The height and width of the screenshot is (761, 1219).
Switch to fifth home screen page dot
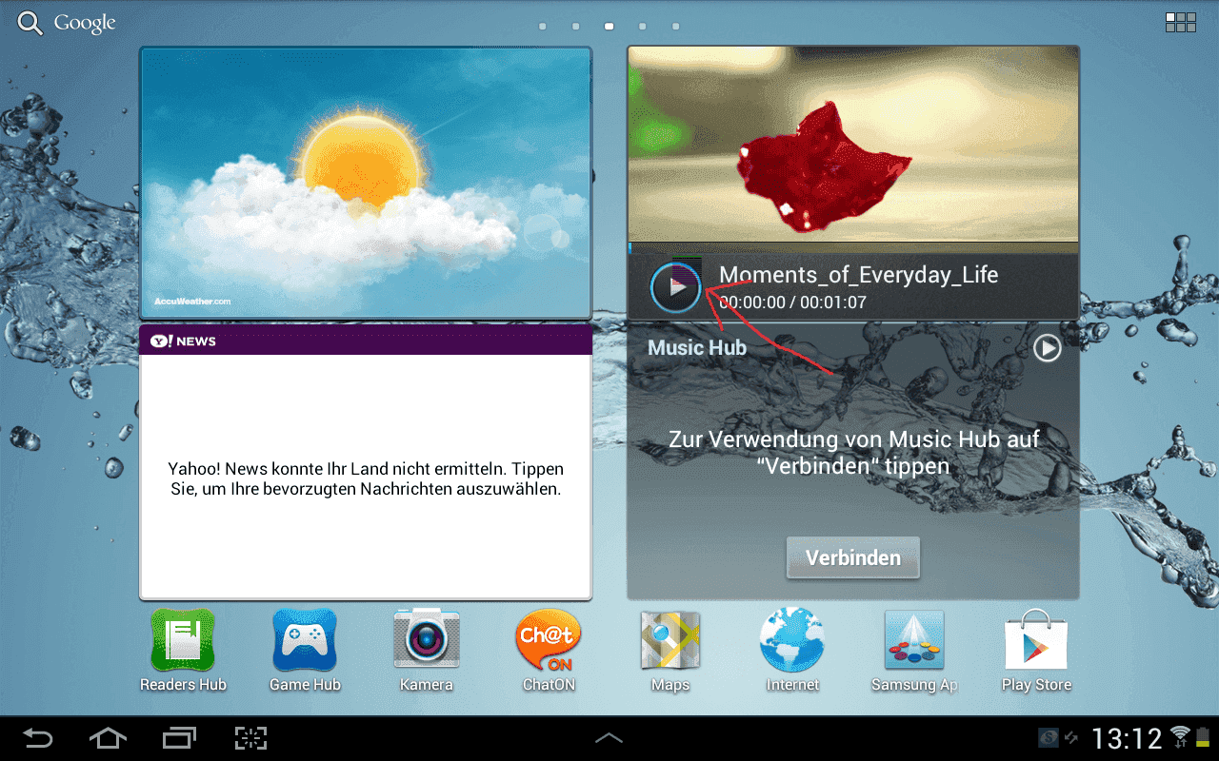coord(676,27)
